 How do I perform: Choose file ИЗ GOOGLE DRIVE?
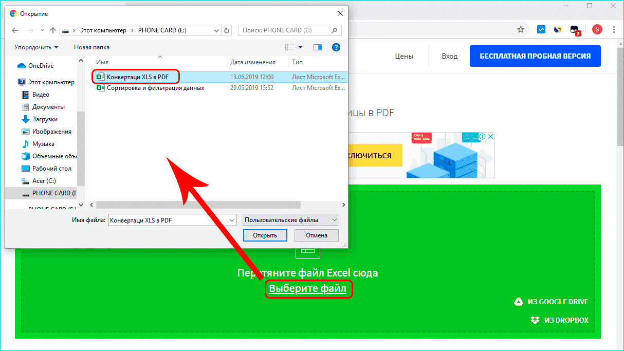point(552,302)
